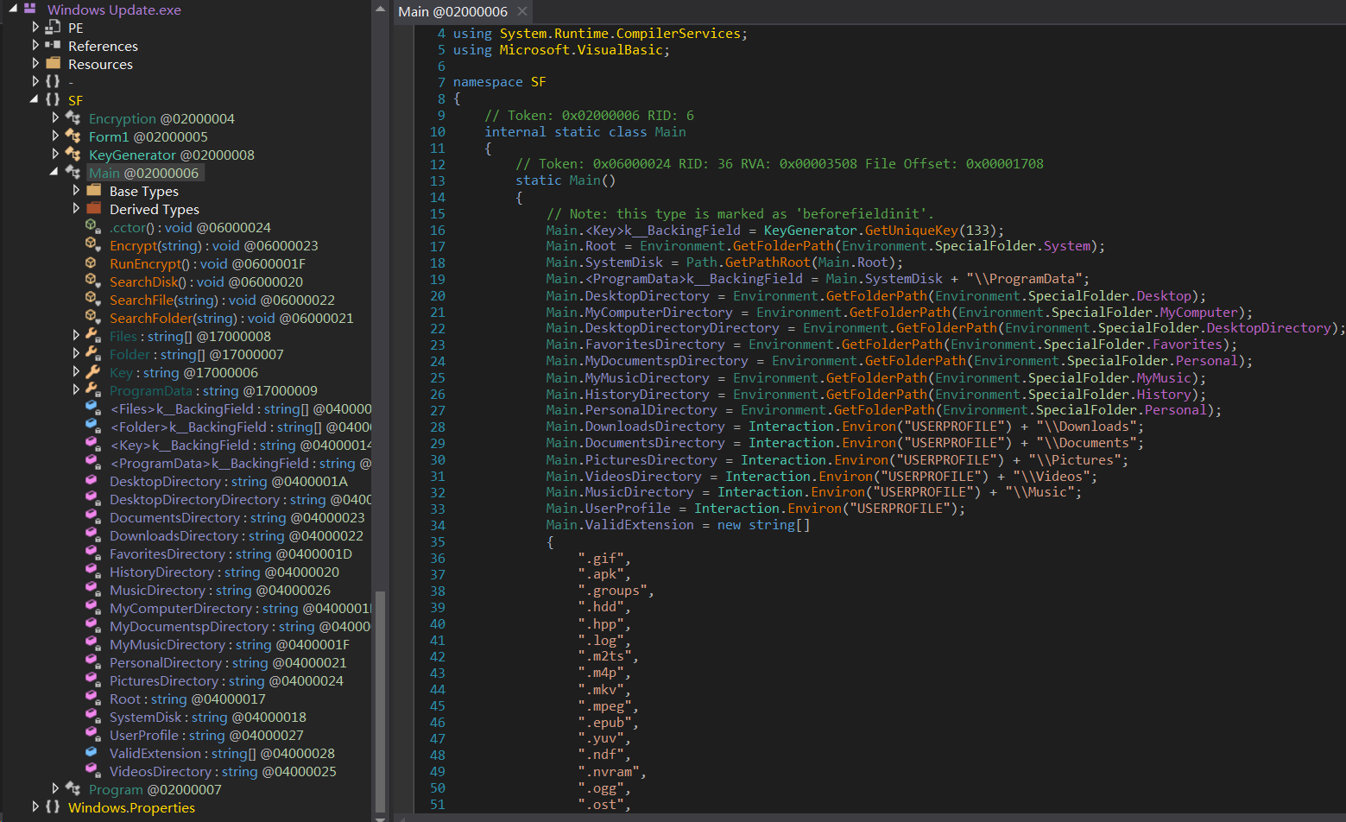Viewport: 1346px width, 822px height.
Task: Click line number 13 in gutter
Action: point(437,181)
